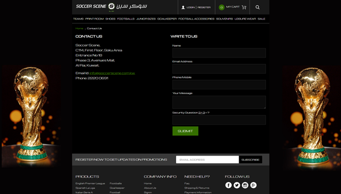The height and width of the screenshot is (194, 341).
Task: Open the Teams menu
Action: pos(78,19)
